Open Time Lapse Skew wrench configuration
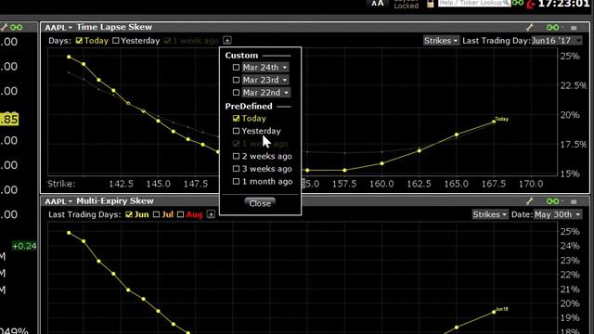The image size is (594, 334). coord(530,27)
